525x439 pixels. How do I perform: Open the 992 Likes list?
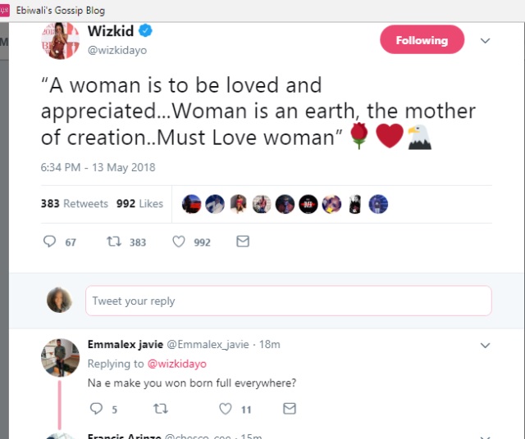coord(139,204)
